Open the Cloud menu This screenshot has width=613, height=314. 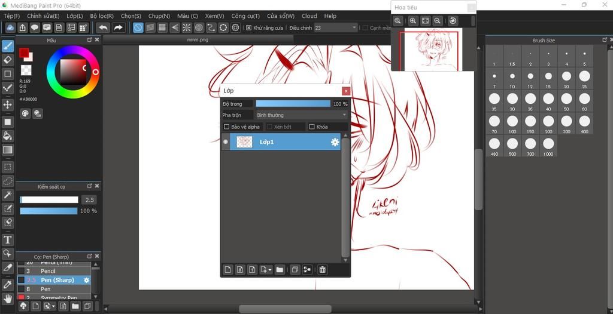pos(309,16)
